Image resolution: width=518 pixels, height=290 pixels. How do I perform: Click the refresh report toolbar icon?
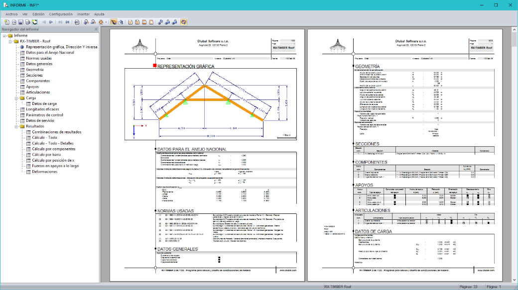[x=34, y=22]
